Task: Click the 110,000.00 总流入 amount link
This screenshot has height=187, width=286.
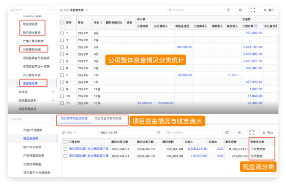Action: tap(199, 156)
